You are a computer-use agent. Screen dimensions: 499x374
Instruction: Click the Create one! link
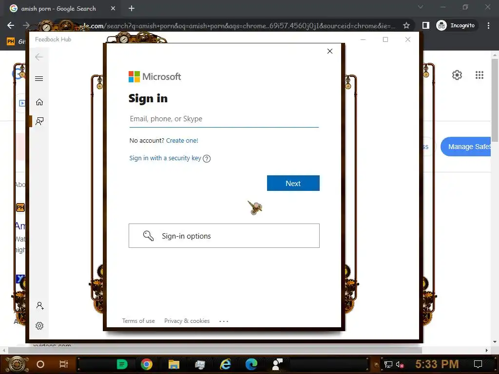pos(182,141)
